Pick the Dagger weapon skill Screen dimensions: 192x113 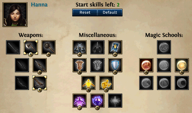pos(22,65)
